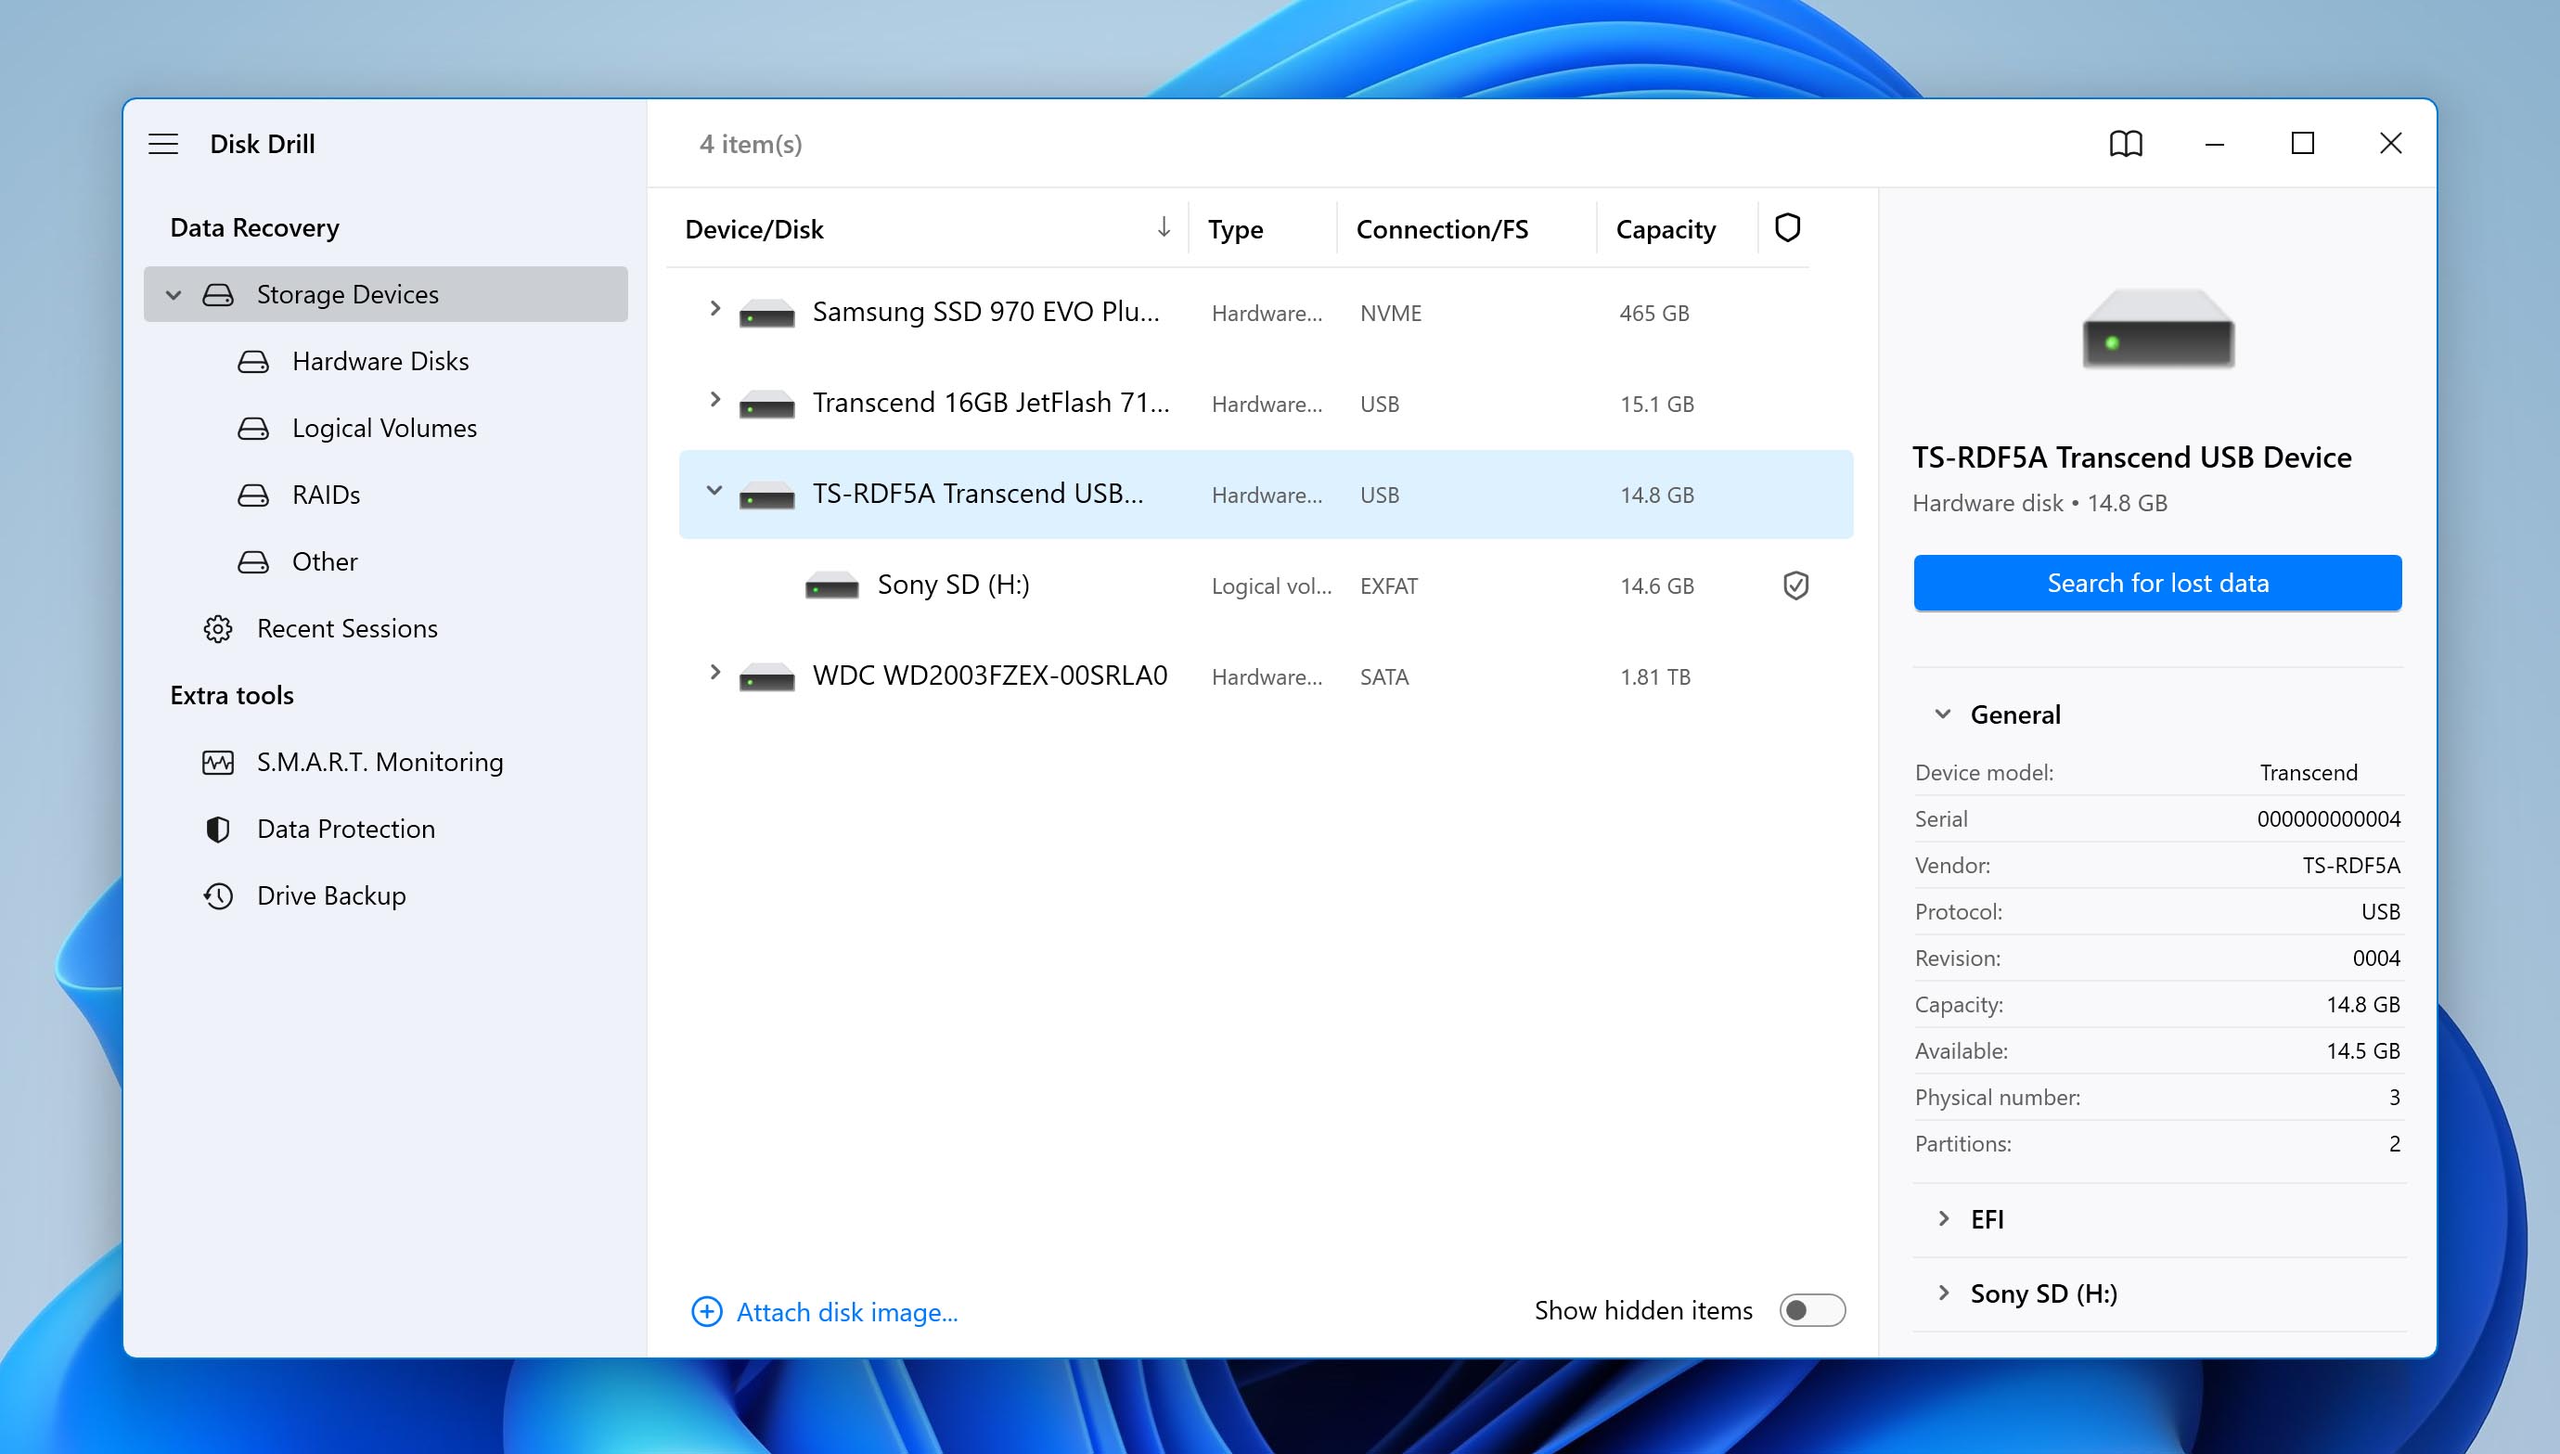2560x1454 pixels.
Task: Toggle the hamburger menu icon
Action: tap(161, 142)
